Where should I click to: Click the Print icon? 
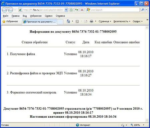click(91, 21)
